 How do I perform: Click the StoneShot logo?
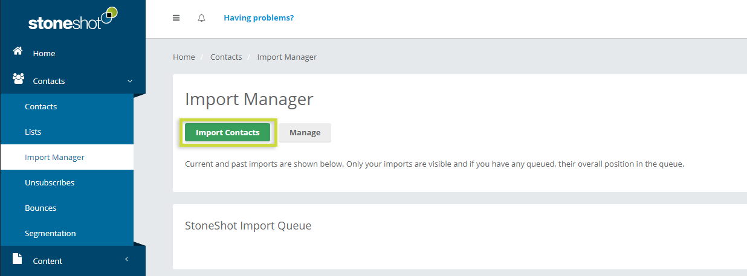point(73,19)
